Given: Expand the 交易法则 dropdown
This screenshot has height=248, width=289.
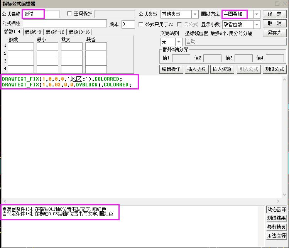Looking at the screenshot, I should 179,42.
